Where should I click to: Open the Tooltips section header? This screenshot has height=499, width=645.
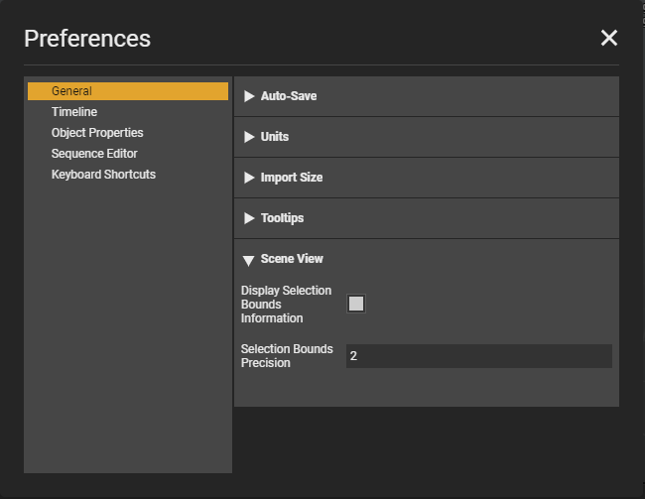point(427,218)
